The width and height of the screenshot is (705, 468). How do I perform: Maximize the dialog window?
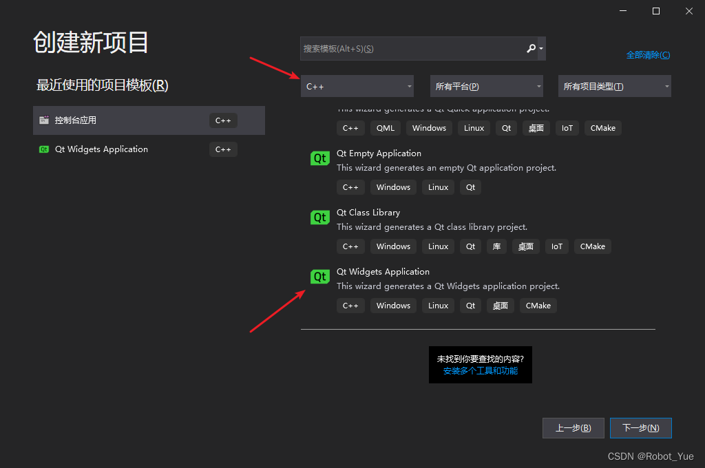click(656, 11)
